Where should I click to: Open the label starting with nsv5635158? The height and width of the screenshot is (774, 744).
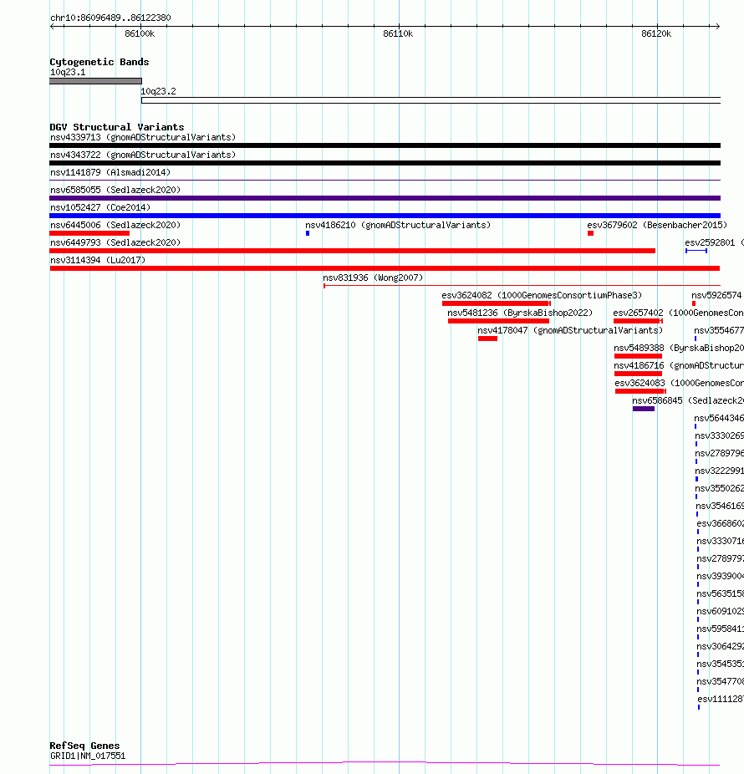(x=721, y=593)
